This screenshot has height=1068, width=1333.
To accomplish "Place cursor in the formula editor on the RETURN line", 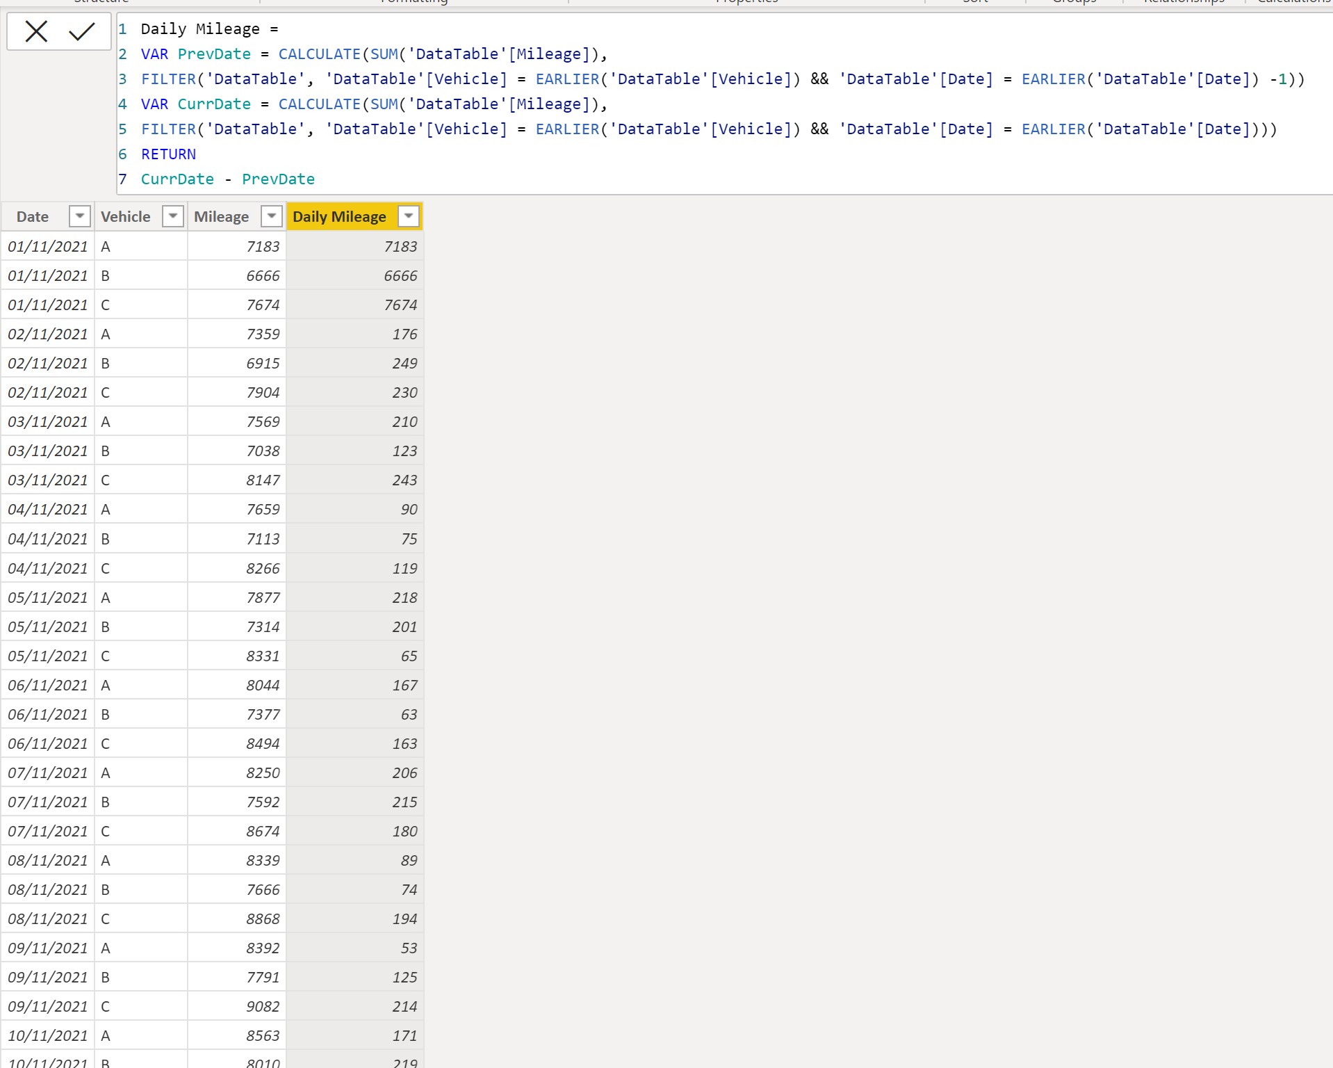I will (168, 154).
